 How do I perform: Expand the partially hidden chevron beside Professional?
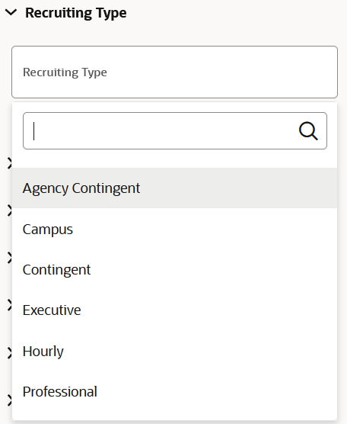tap(9, 400)
